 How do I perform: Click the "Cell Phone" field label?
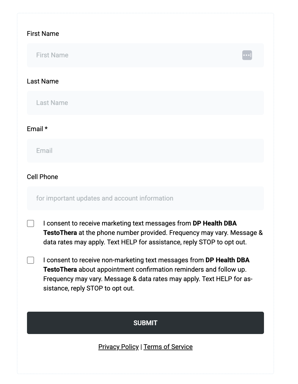click(43, 177)
